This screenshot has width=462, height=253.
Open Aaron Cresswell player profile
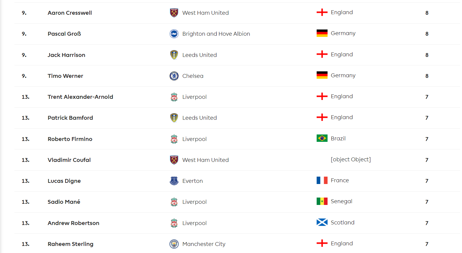(x=70, y=13)
